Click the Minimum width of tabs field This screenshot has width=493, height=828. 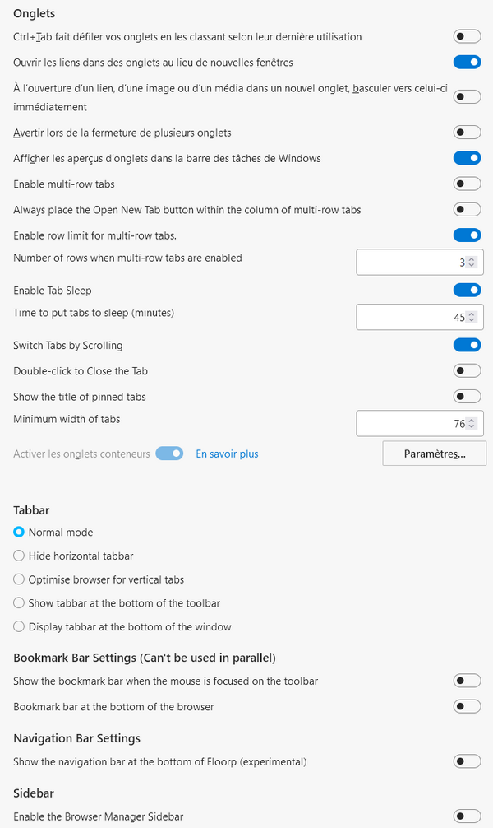click(x=411, y=424)
